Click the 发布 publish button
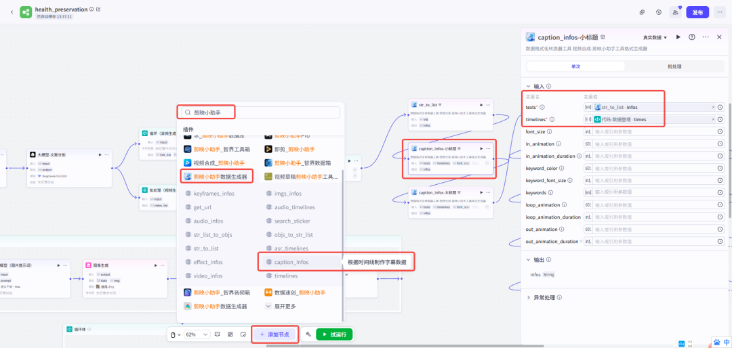 click(697, 12)
